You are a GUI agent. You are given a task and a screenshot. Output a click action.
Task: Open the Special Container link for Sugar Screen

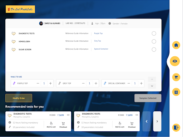tap(101, 49)
